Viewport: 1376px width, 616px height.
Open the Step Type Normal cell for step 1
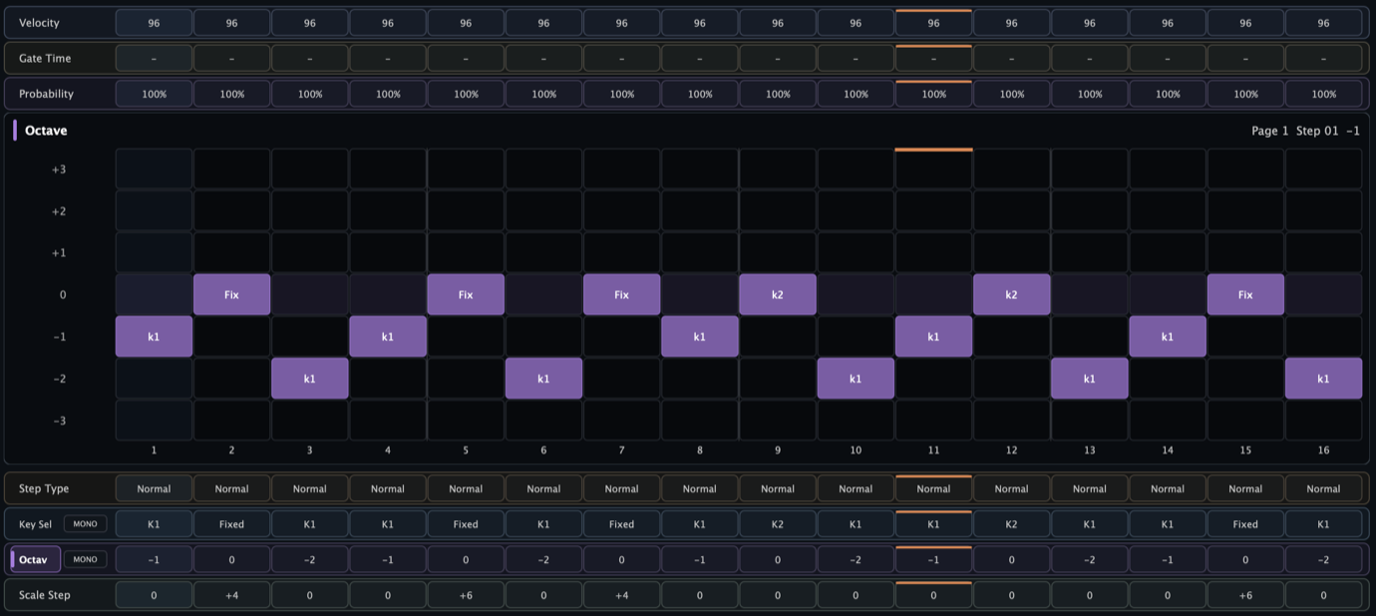click(154, 488)
